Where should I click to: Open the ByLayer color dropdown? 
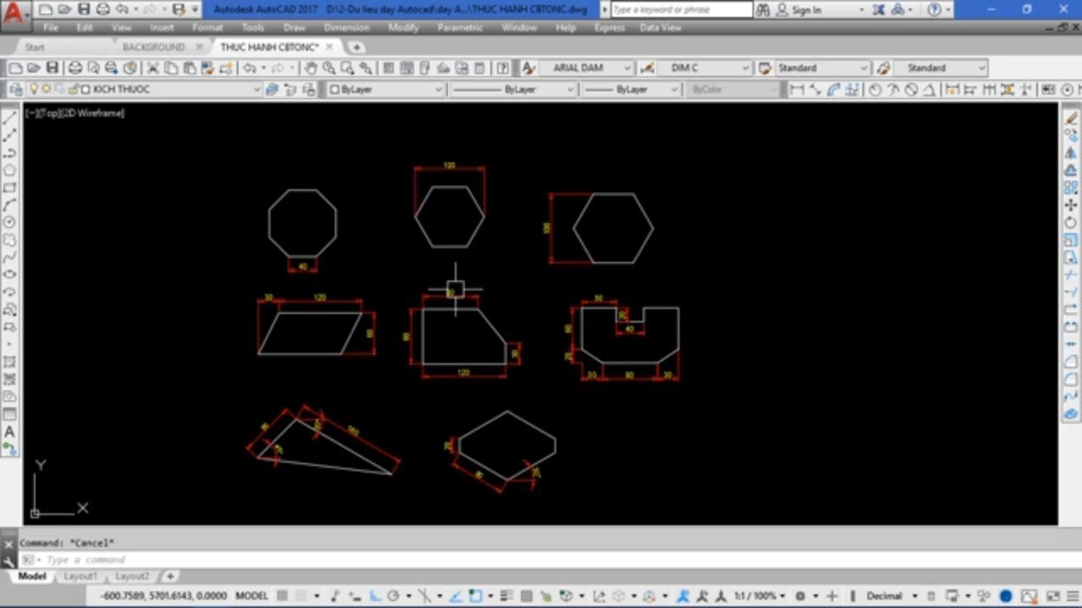click(x=438, y=90)
